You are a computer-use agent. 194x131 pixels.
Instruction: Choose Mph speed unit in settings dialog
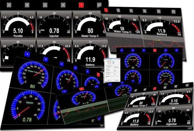(x=115, y=71)
